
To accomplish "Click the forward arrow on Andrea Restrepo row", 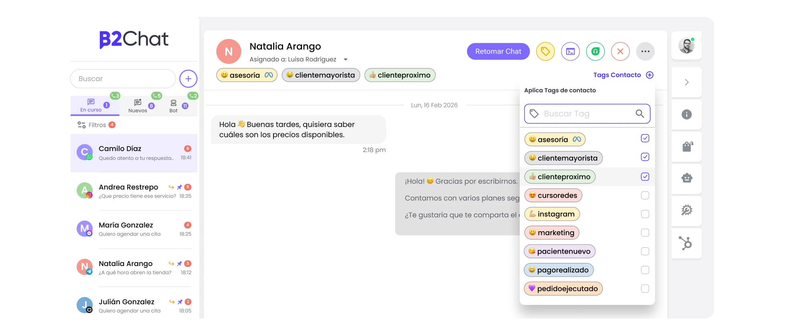I will pos(171,187).
